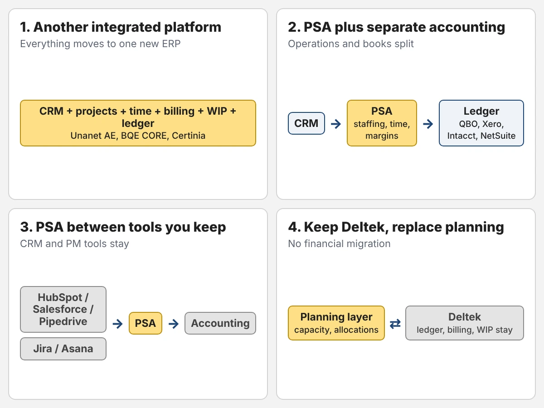Image resolution: width=544 pixels, height=408 pixels.
Task: Click the text 'ledger, billing, WIP stay'
Action: (465, 330)
